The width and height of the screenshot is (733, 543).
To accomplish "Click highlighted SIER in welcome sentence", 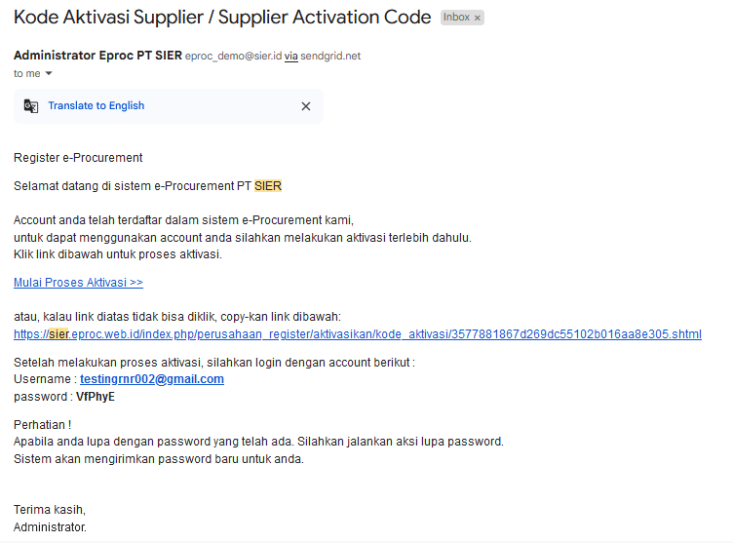I will pos(268,186).
